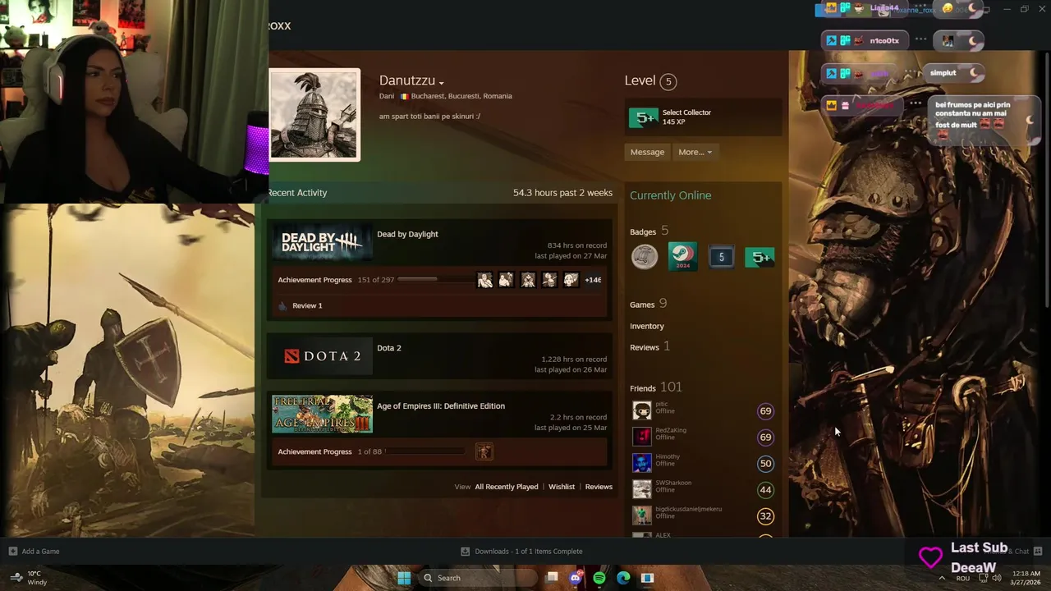Click the Steam 2024 badge icon

682,257
